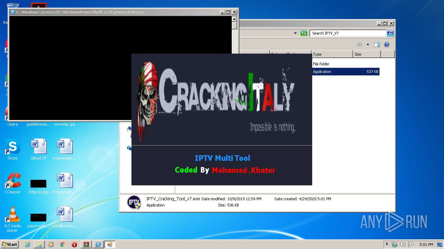This screenshot has width=444, height=249.
Task: Switch to WinRAR taskbar button
Action: coord(86,245)
